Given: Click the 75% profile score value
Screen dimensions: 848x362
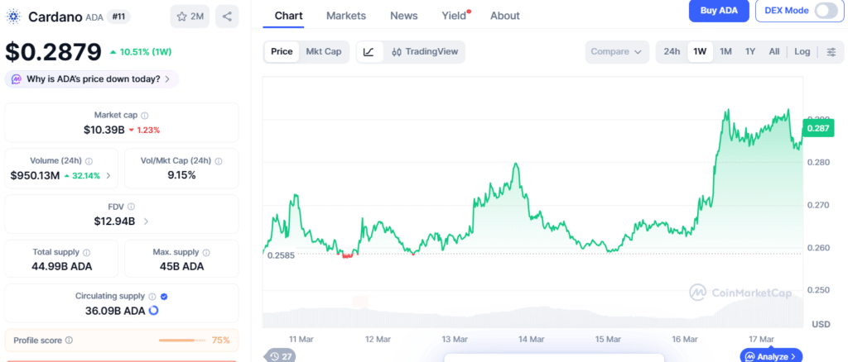Looking at the screenshot, I should [x=220, y=341].
